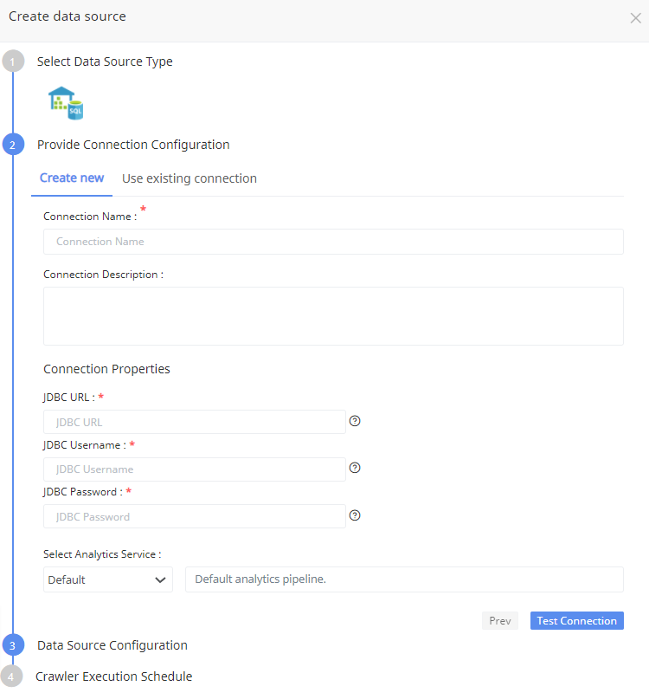Click the Test Connection button

[x=577, y=620]
